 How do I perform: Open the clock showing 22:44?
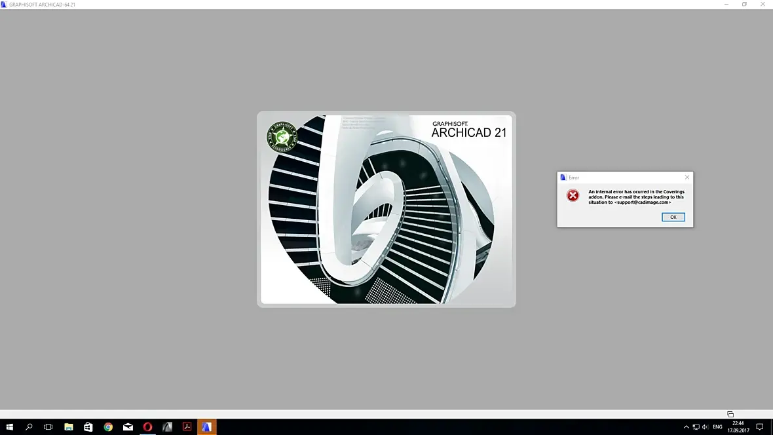pos(738,426)
